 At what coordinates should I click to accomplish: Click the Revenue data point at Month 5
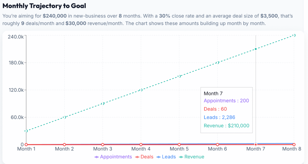click(179, 76)
